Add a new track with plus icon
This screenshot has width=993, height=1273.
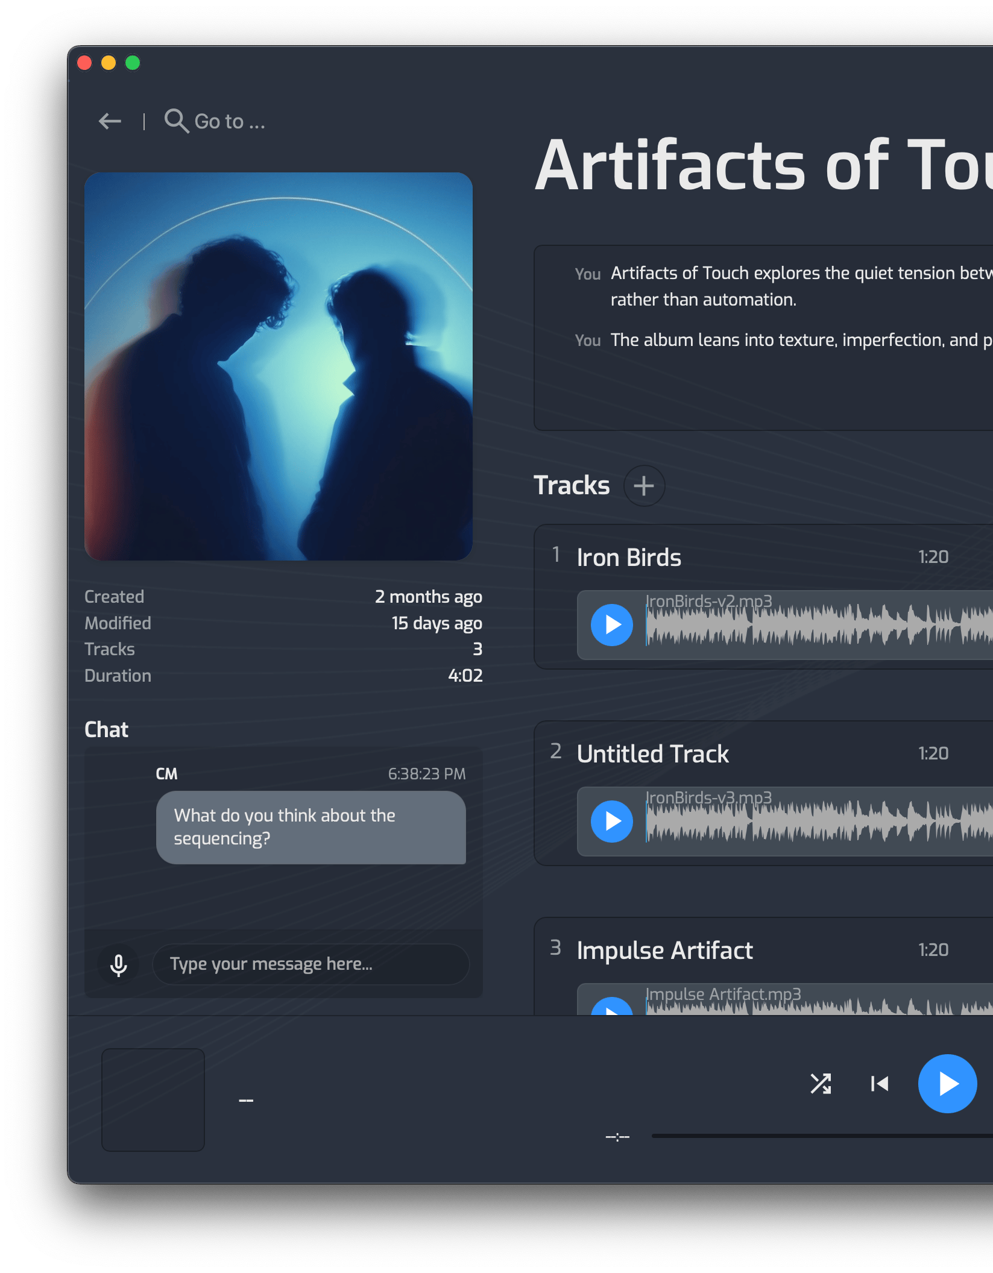point(644,486)
